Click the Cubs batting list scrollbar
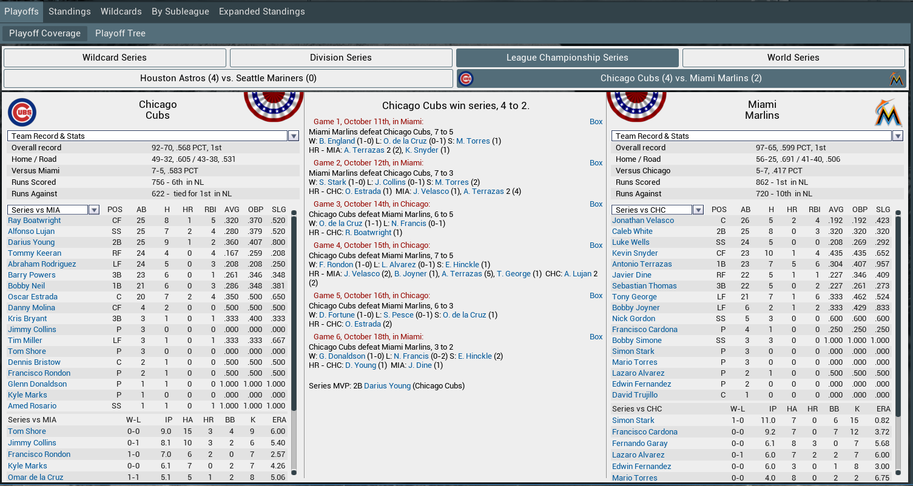 294,309
